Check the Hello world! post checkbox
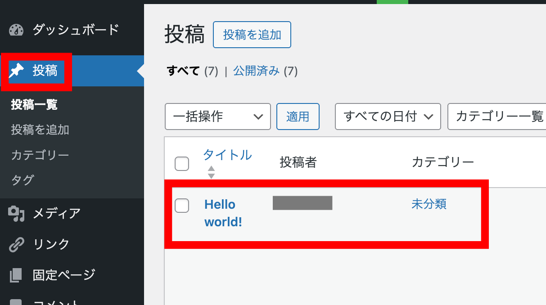Viewport: 546px width, 305px height. (x=182, y=205)
